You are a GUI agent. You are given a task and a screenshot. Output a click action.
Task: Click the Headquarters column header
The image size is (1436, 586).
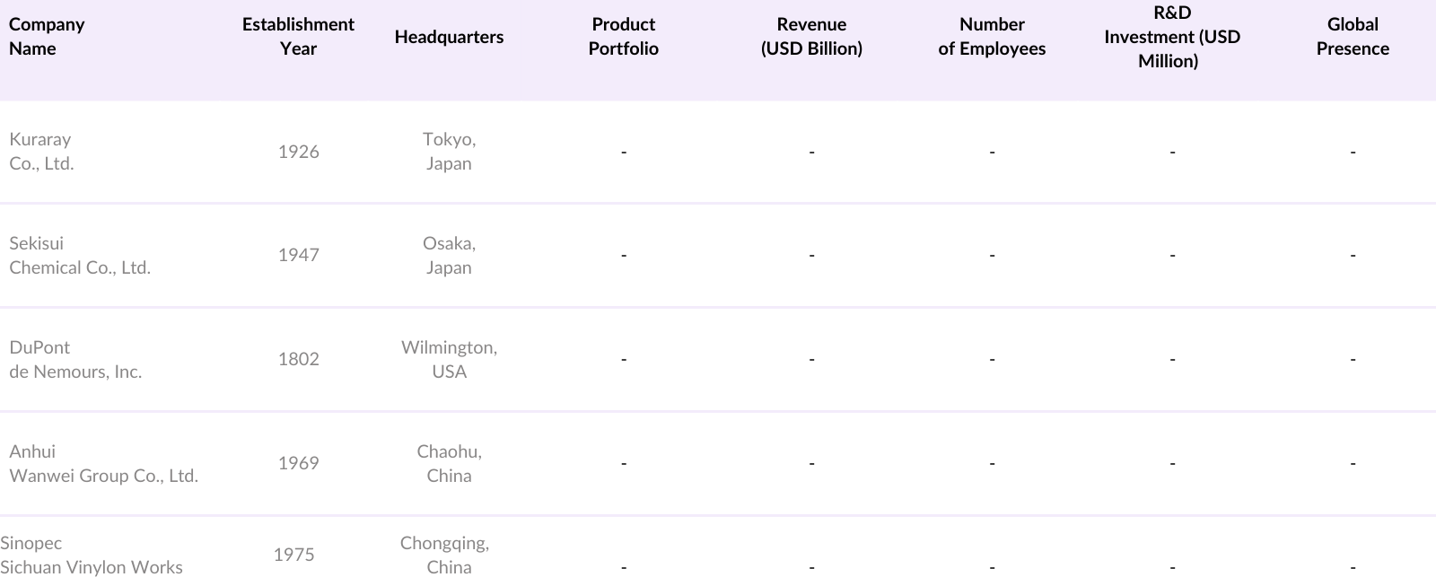point(449,37)
